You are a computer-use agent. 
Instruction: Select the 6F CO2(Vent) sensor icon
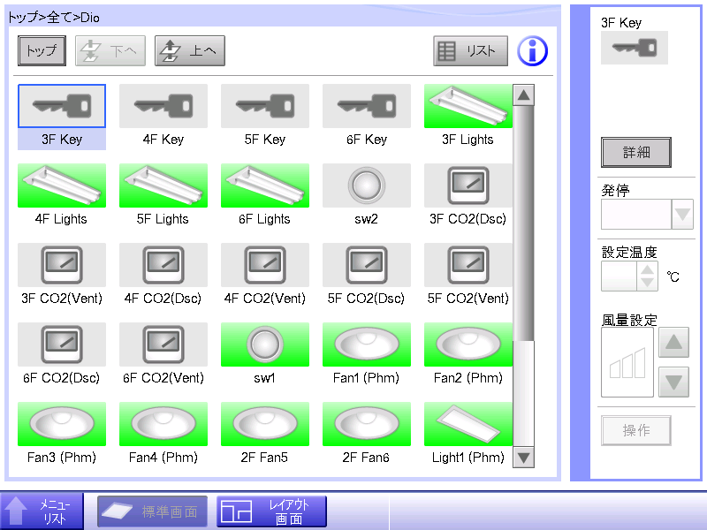click(163, 344)
